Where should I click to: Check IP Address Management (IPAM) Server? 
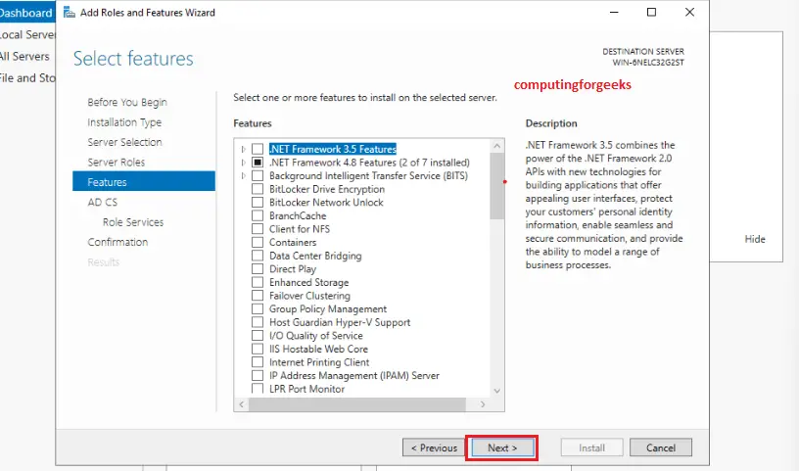pos(258,375)
